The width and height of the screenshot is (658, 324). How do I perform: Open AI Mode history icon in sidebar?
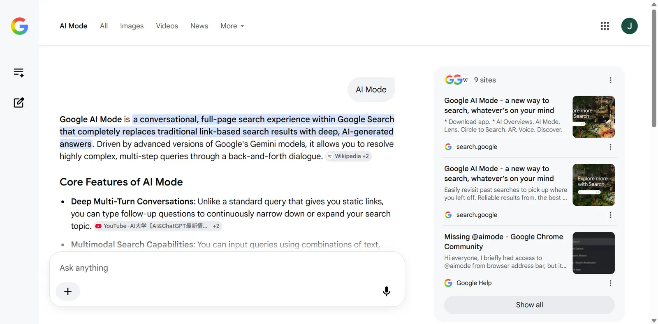pos(19,73)
